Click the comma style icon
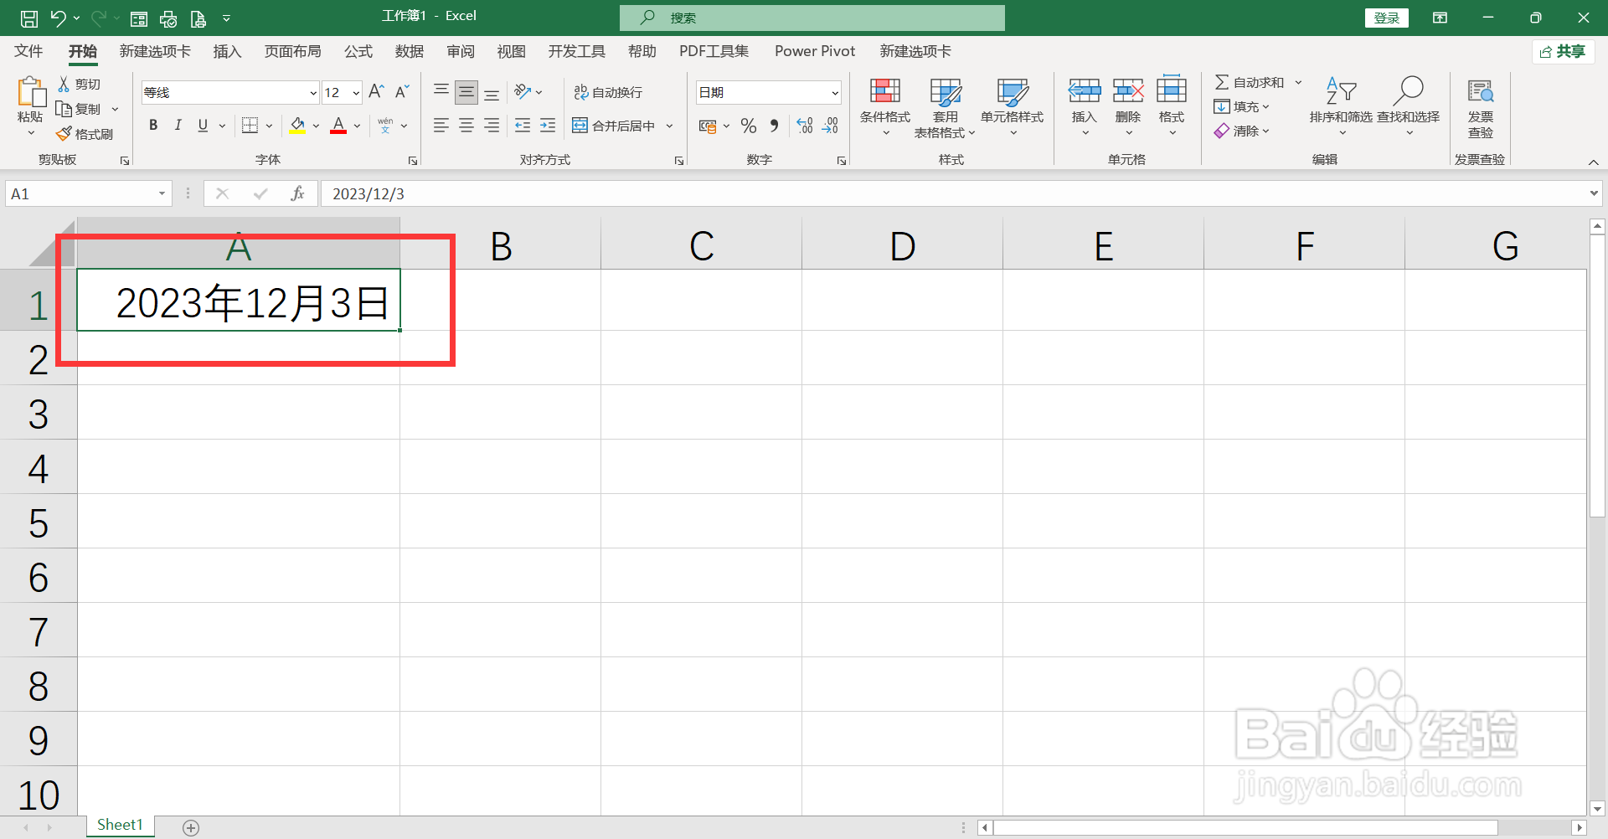This screenshot has height=839, width=1608. point(774,126)
